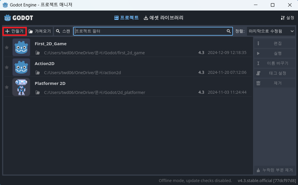Image resolution: width=298 pixels, height=185 pixels.
Task: Click the 태그 설정 (Manage Tags) button
Action: pyautogui.click(x=275, y=73)
